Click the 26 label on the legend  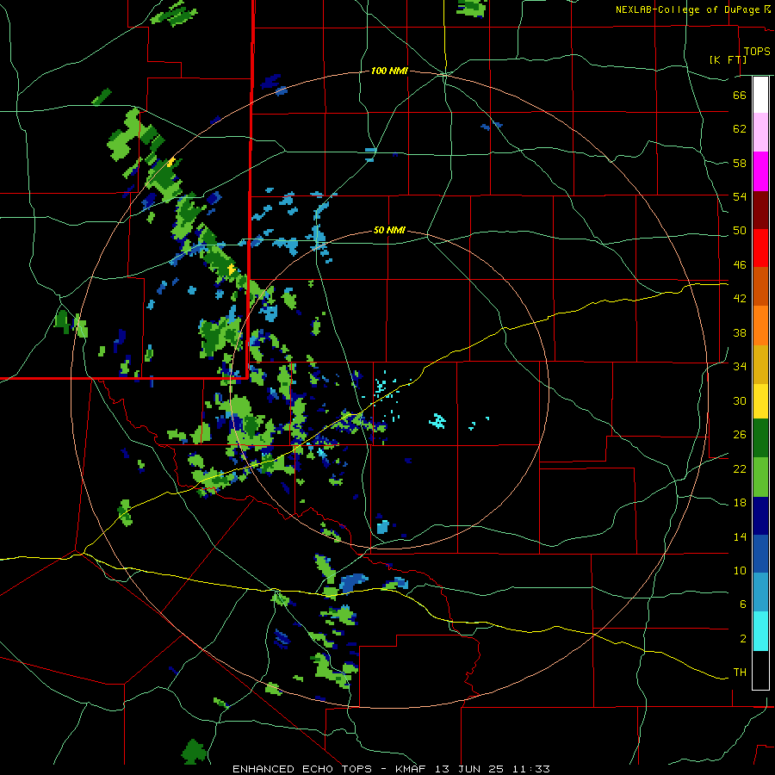(x=740, y=435)
